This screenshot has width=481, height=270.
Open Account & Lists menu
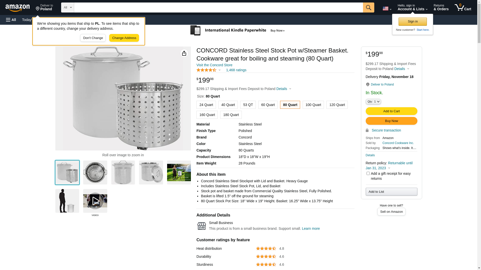click(x=412, y=7)
